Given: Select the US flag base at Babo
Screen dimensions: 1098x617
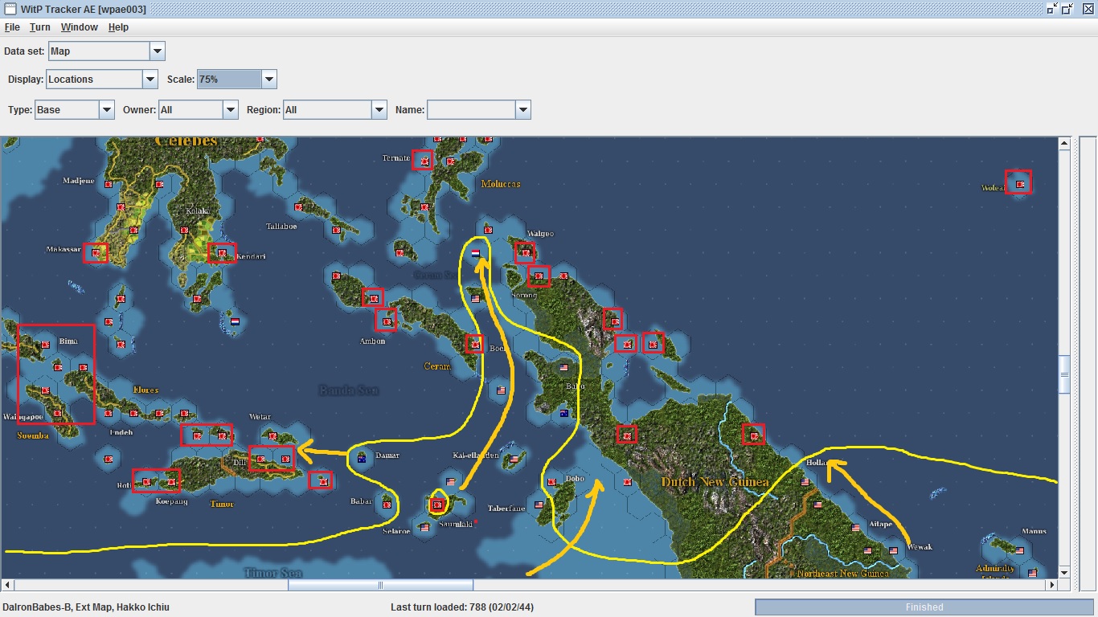Looking at the screenshot, I should (563, 368).
